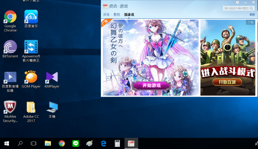Screen dimensions: 258x149
Task: Minimize the 资讯·游戏 window
Action: tap(245, 3)
